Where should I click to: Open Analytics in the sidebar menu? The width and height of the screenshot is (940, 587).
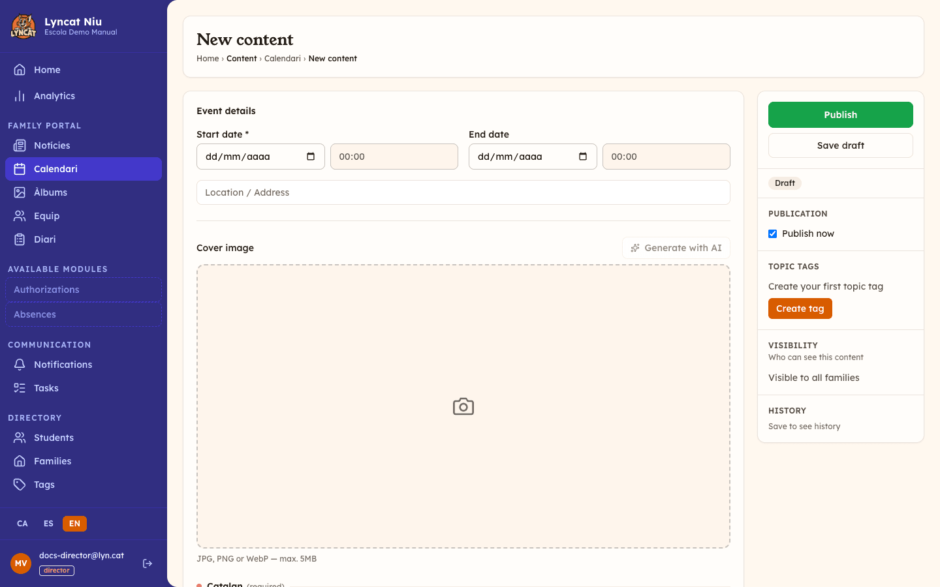pos(84,96)
